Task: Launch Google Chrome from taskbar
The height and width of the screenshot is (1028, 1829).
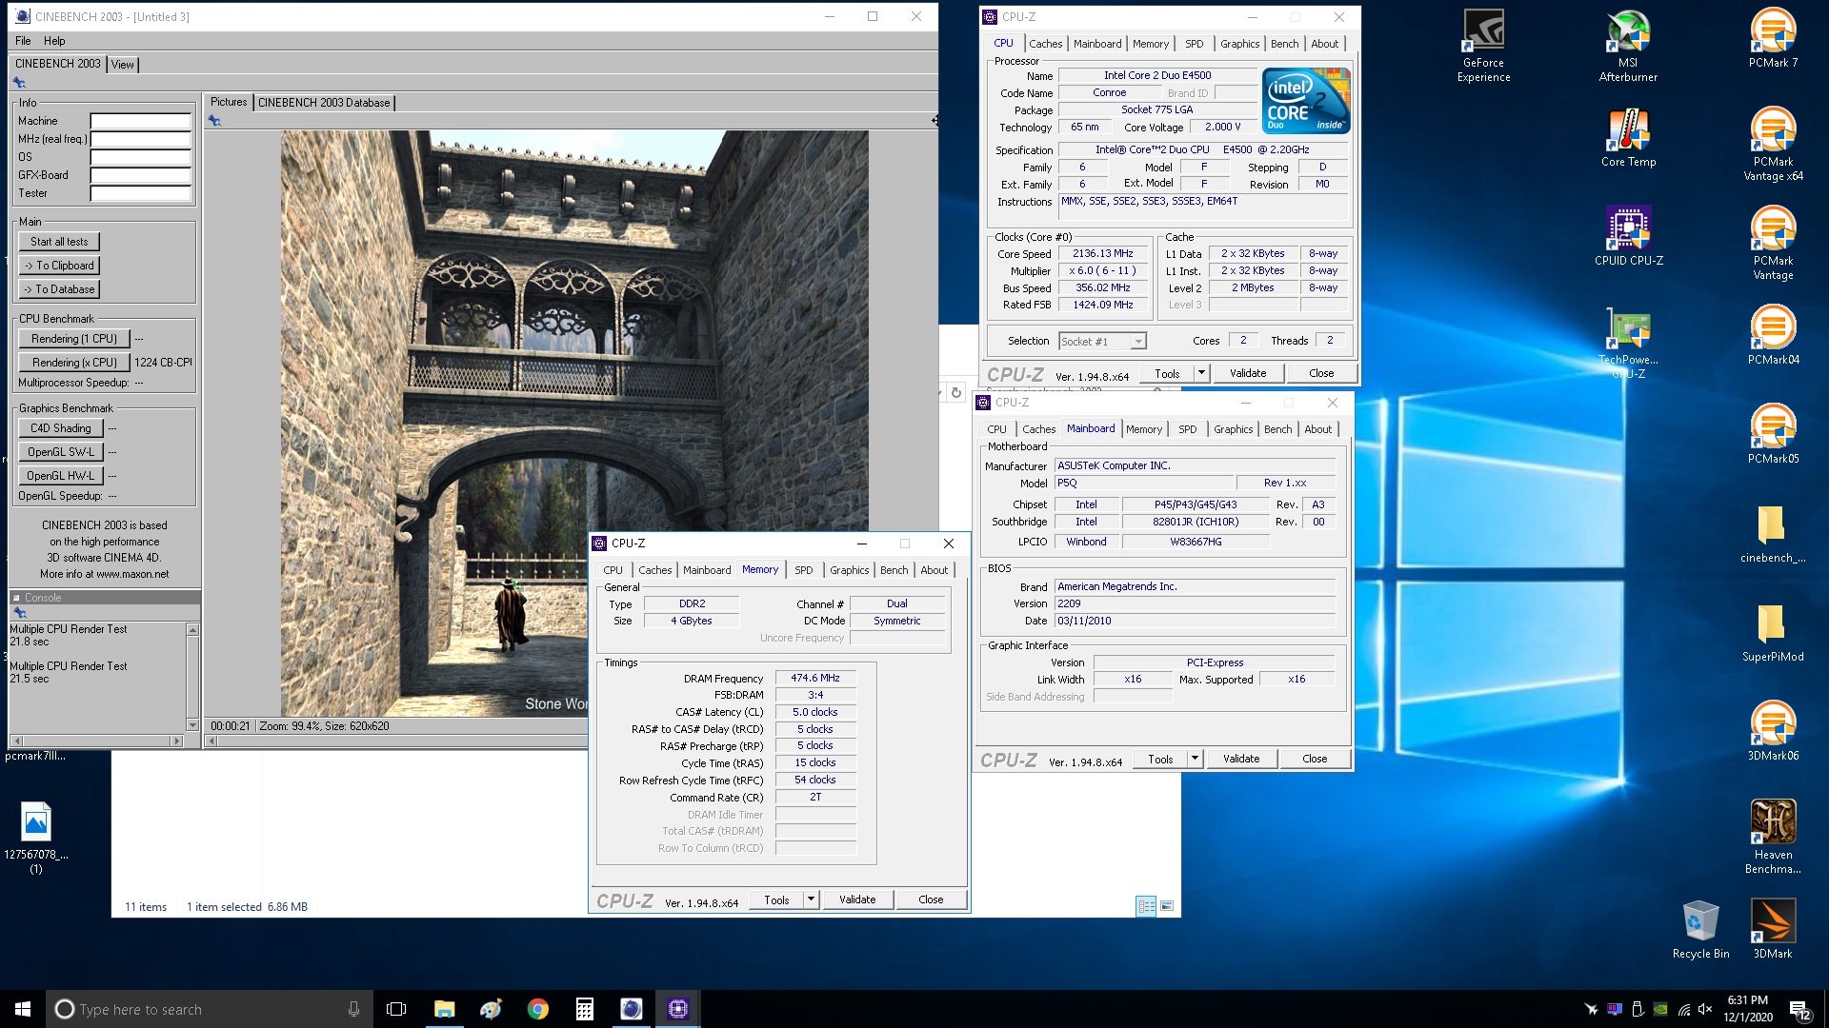Action: pos(538,1009)
